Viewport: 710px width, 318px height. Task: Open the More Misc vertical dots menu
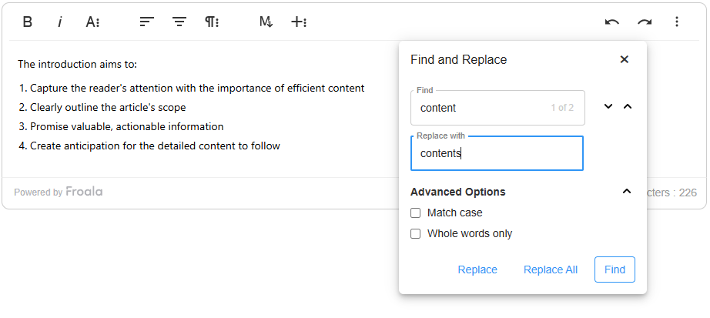pyautogui.click(x=676, y=22)
